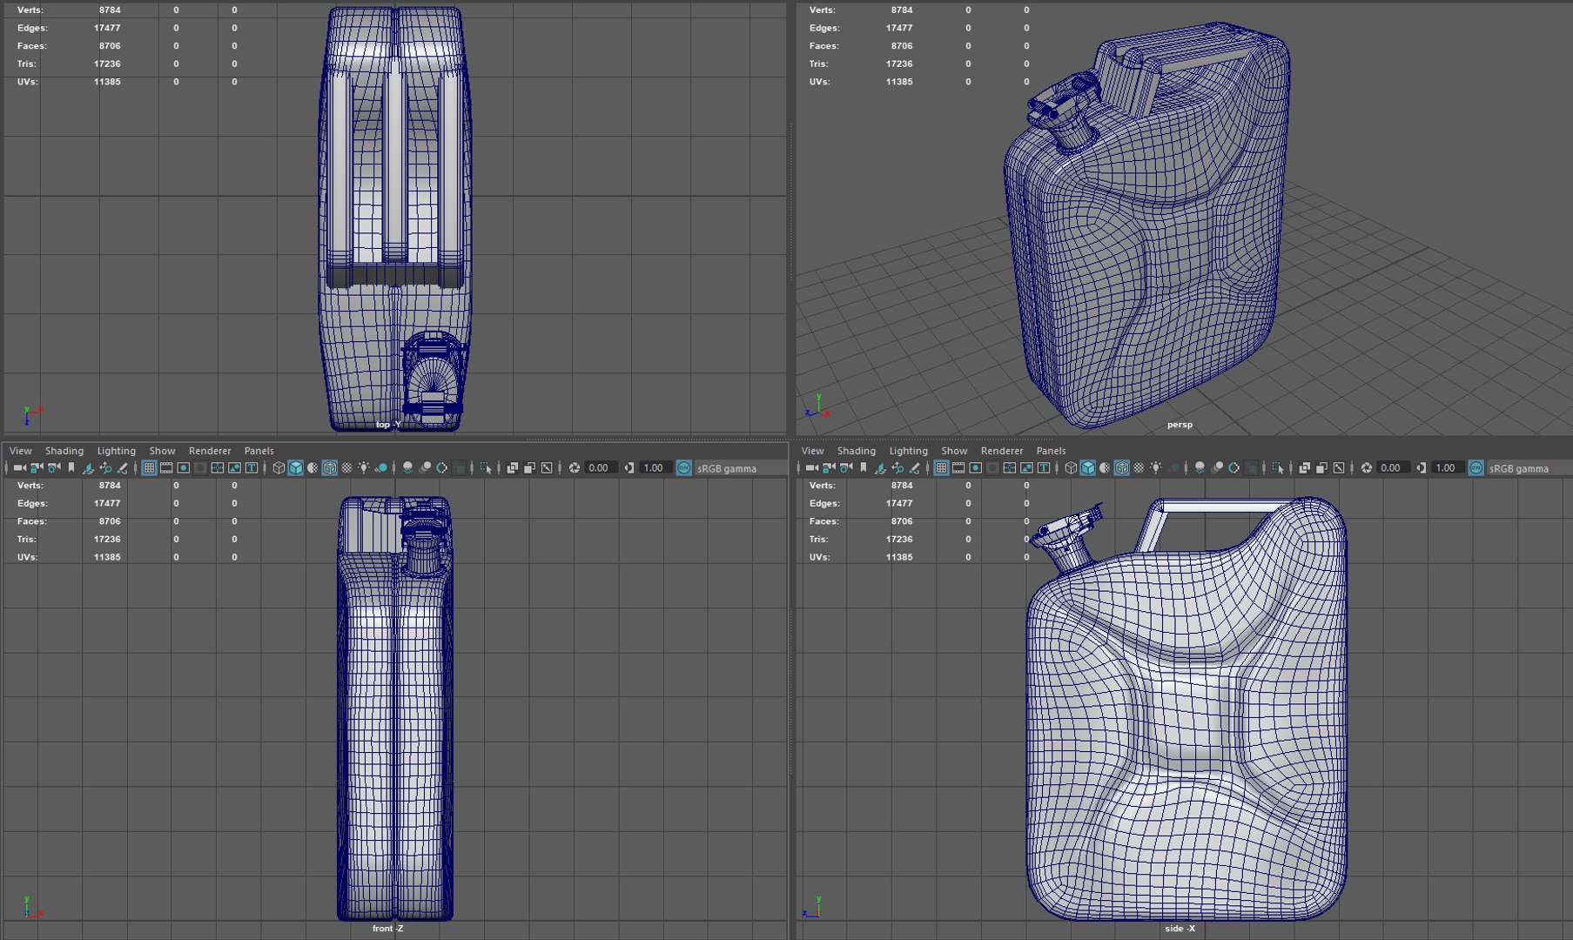1573x940 pixels.
Task: Toggle Wireframe on Shaded in front -Z panel
Action: pos(329,467)
